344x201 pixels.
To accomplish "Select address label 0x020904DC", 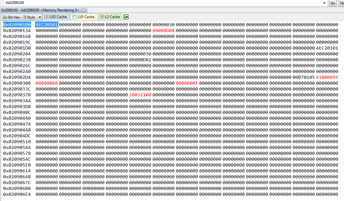I will [x=17, y=136].
